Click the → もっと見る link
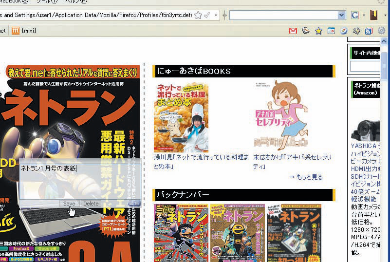The width and height of the screenshot is (390, 262). 306,177
